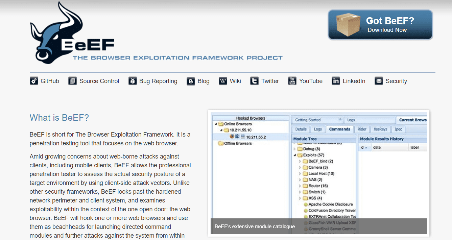Click the cardboard box download icon
The image size is (452, 240).
pos(348,24)
